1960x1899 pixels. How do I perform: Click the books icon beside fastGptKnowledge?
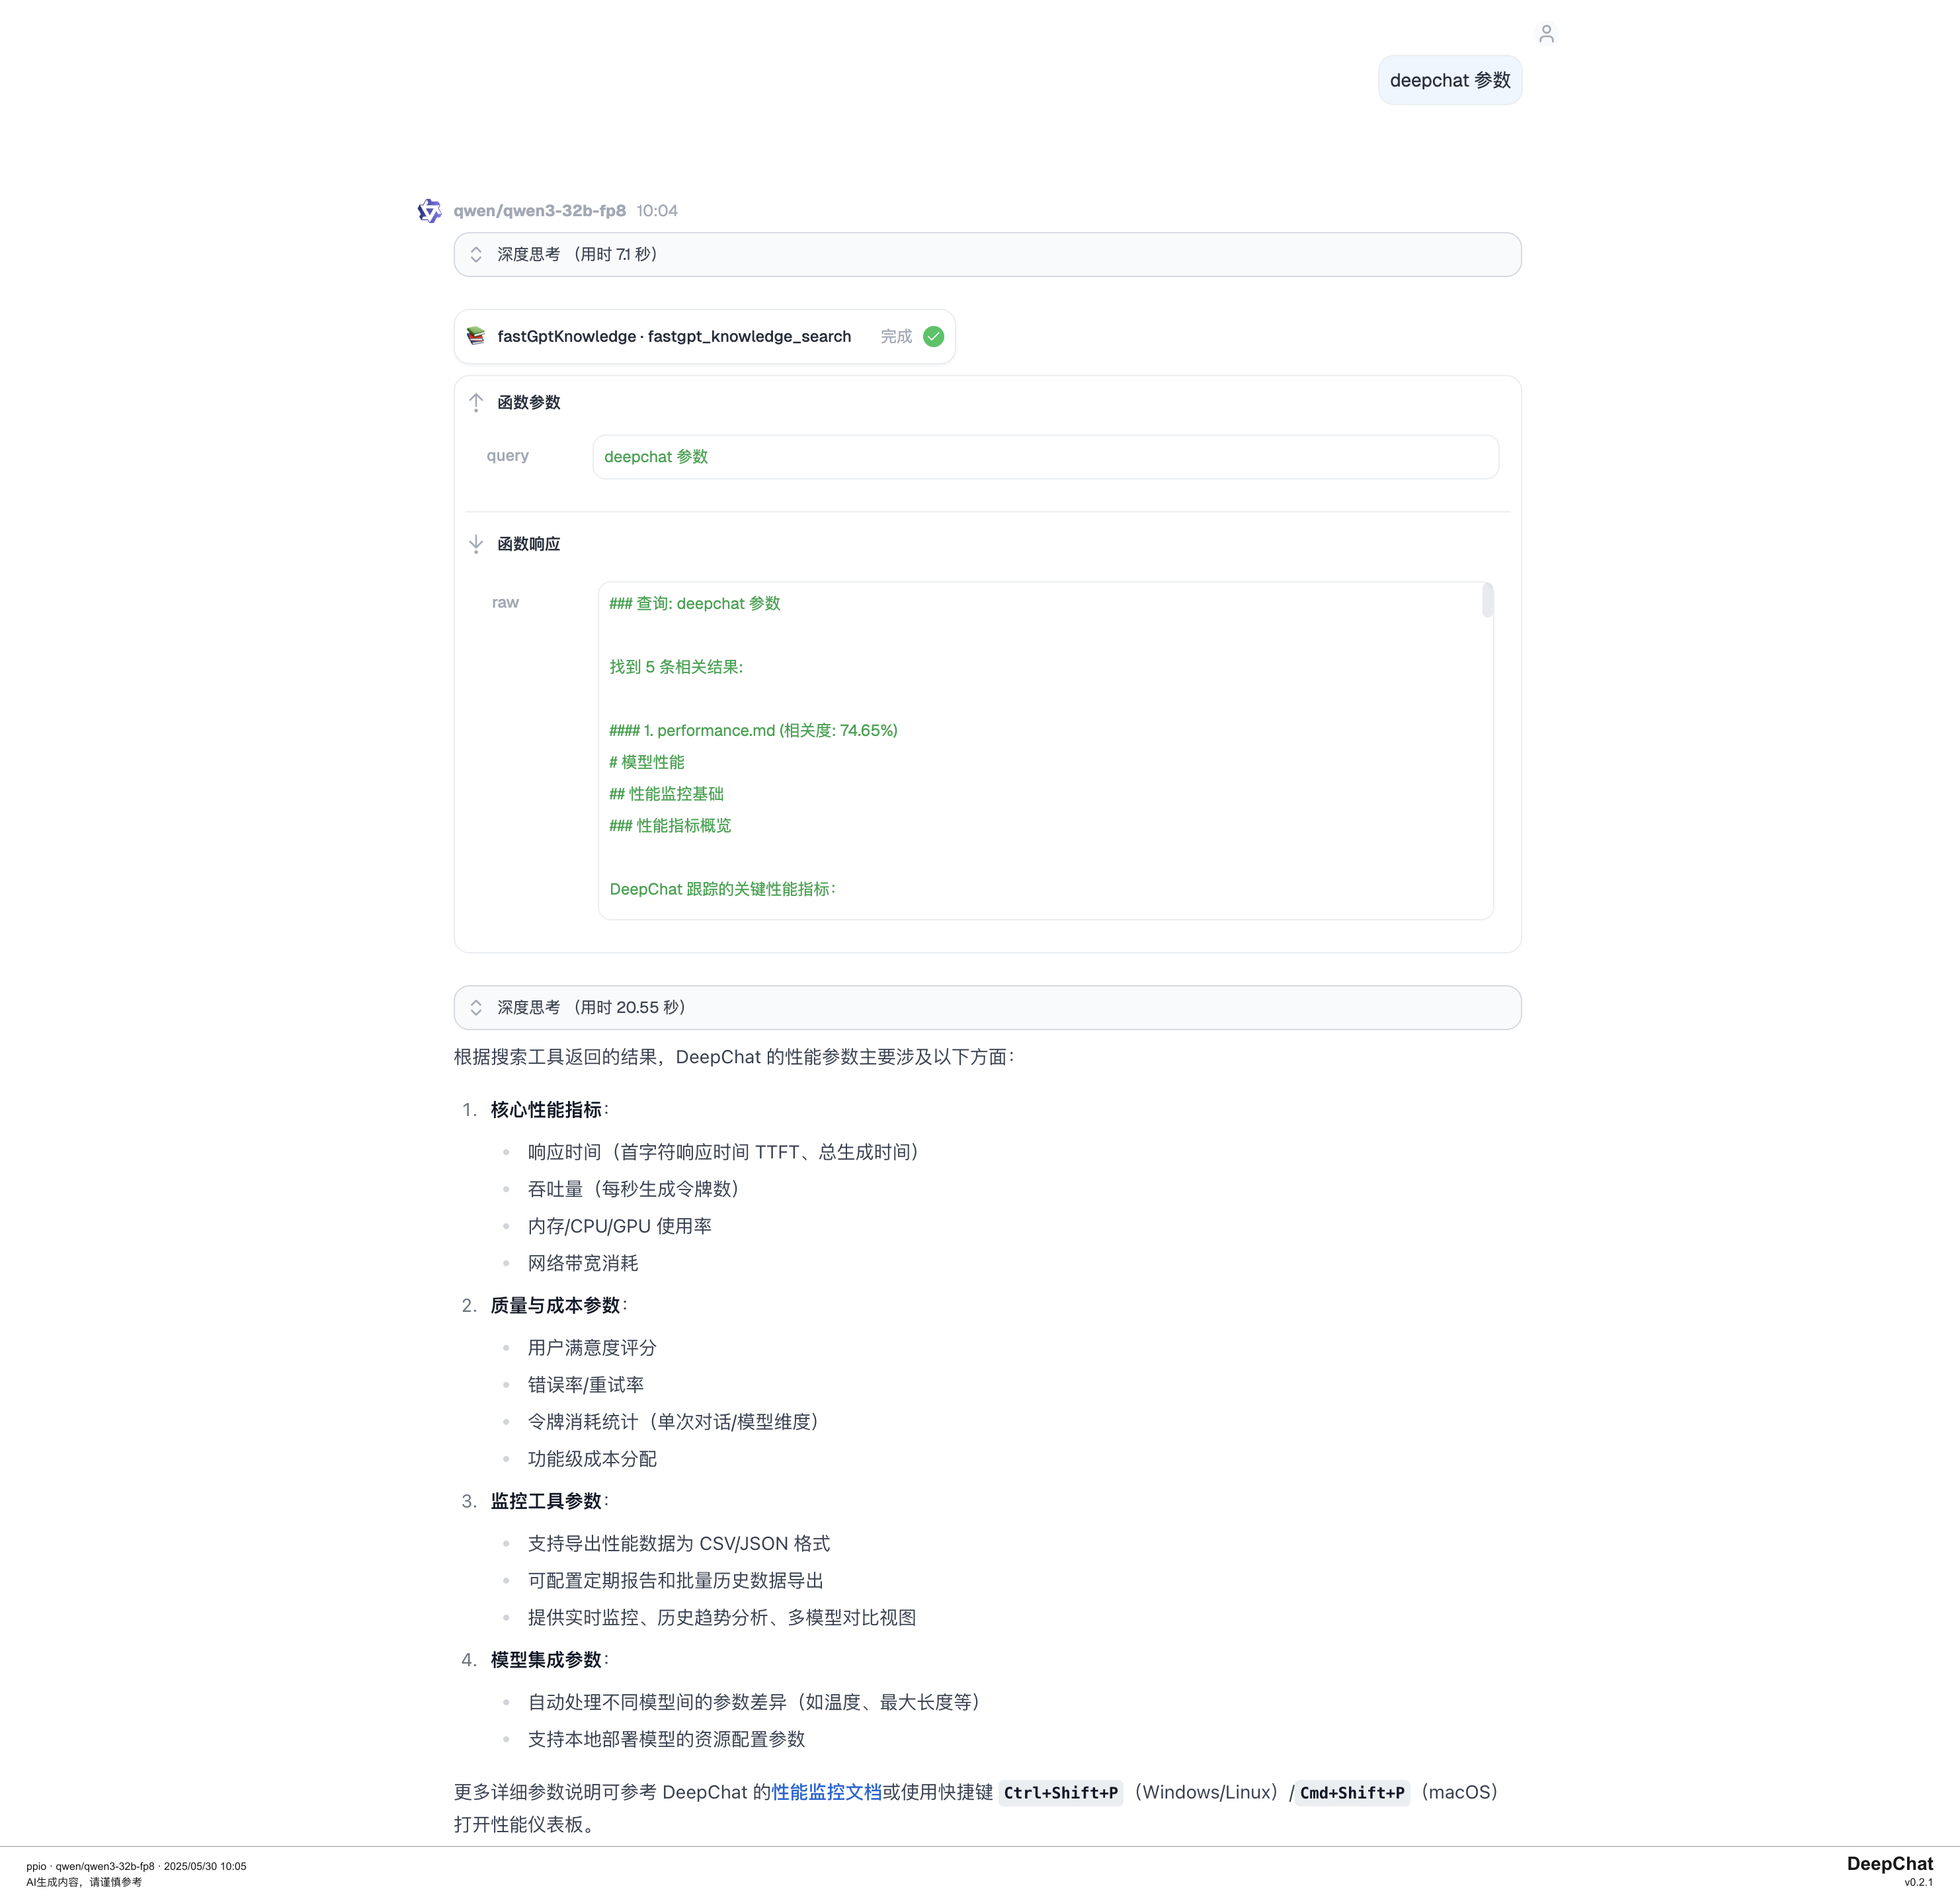tap(476, 336)
